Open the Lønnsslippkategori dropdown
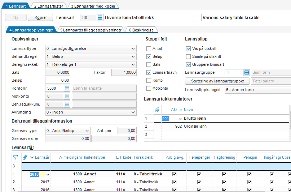 click(258, 90)
